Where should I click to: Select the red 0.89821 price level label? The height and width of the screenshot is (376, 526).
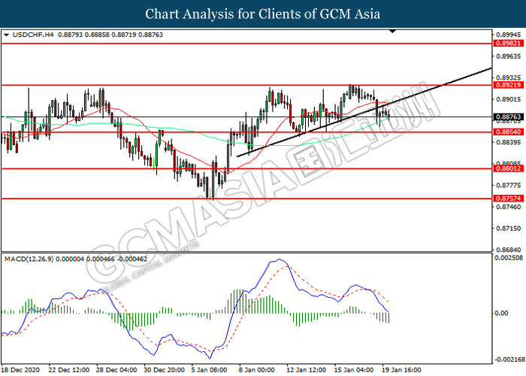coord(508,44)
